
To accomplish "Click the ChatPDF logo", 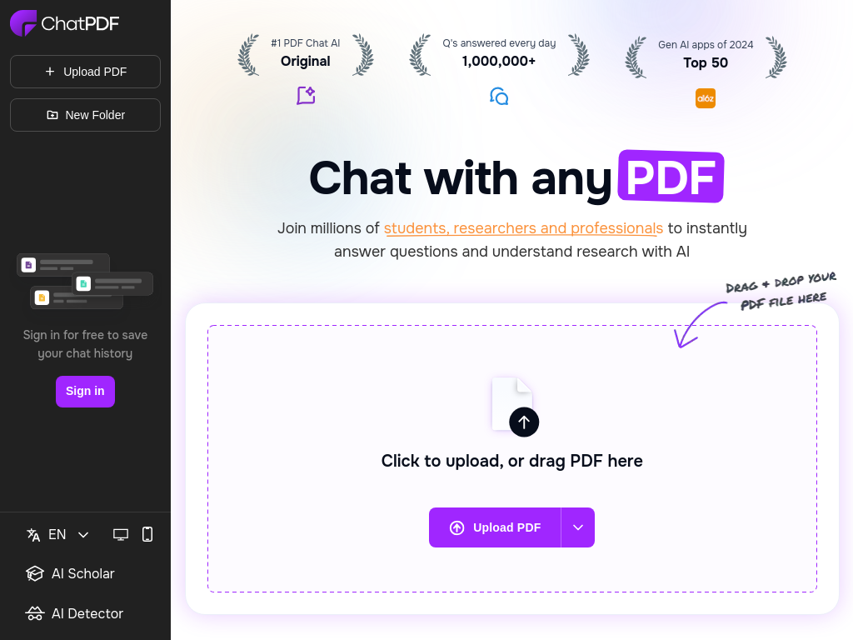I will point(64,23).
